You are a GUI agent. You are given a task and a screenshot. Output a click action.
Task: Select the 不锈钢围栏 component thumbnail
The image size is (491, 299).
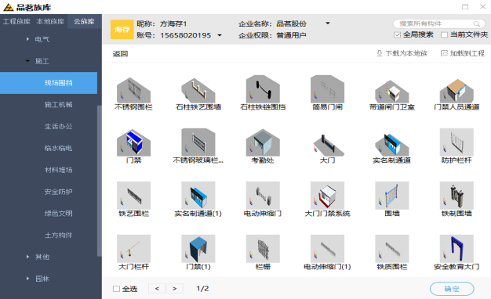coord(133,89)
